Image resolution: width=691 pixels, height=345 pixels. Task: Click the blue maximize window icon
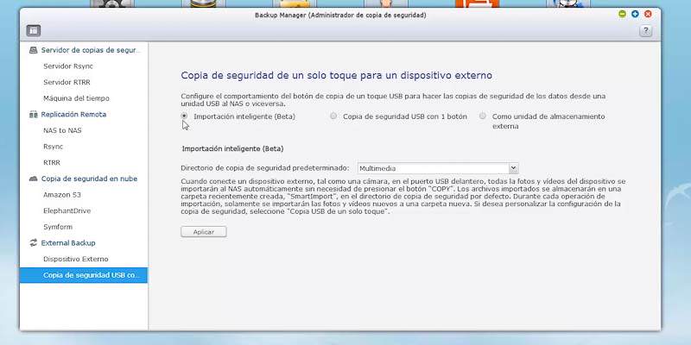tap(635, 14)
